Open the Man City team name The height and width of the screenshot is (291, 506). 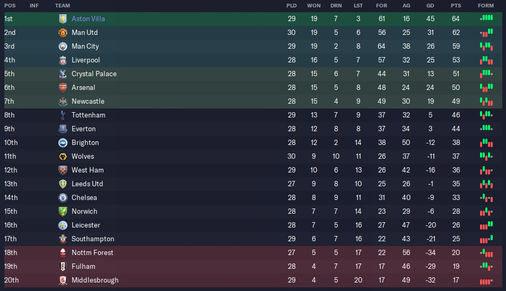pos(85,47)
